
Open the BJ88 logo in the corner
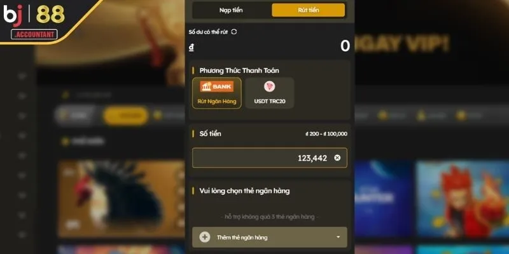pyautogui.click(x=34, y=15)
